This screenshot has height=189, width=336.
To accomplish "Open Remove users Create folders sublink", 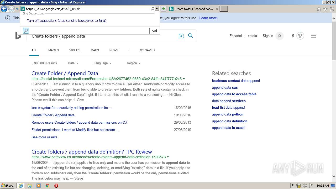I will point(79,122).
